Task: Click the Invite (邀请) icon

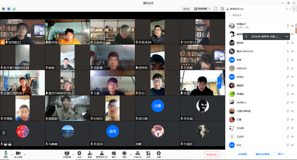Action: [90, 153]
